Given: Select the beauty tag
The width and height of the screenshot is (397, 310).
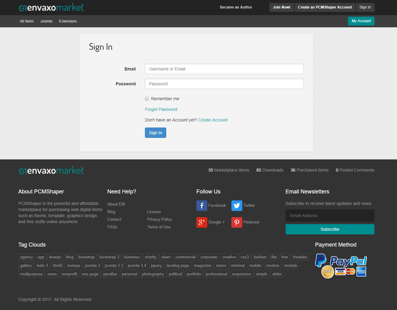Looking at the screenshot, I should coord(55,257).
